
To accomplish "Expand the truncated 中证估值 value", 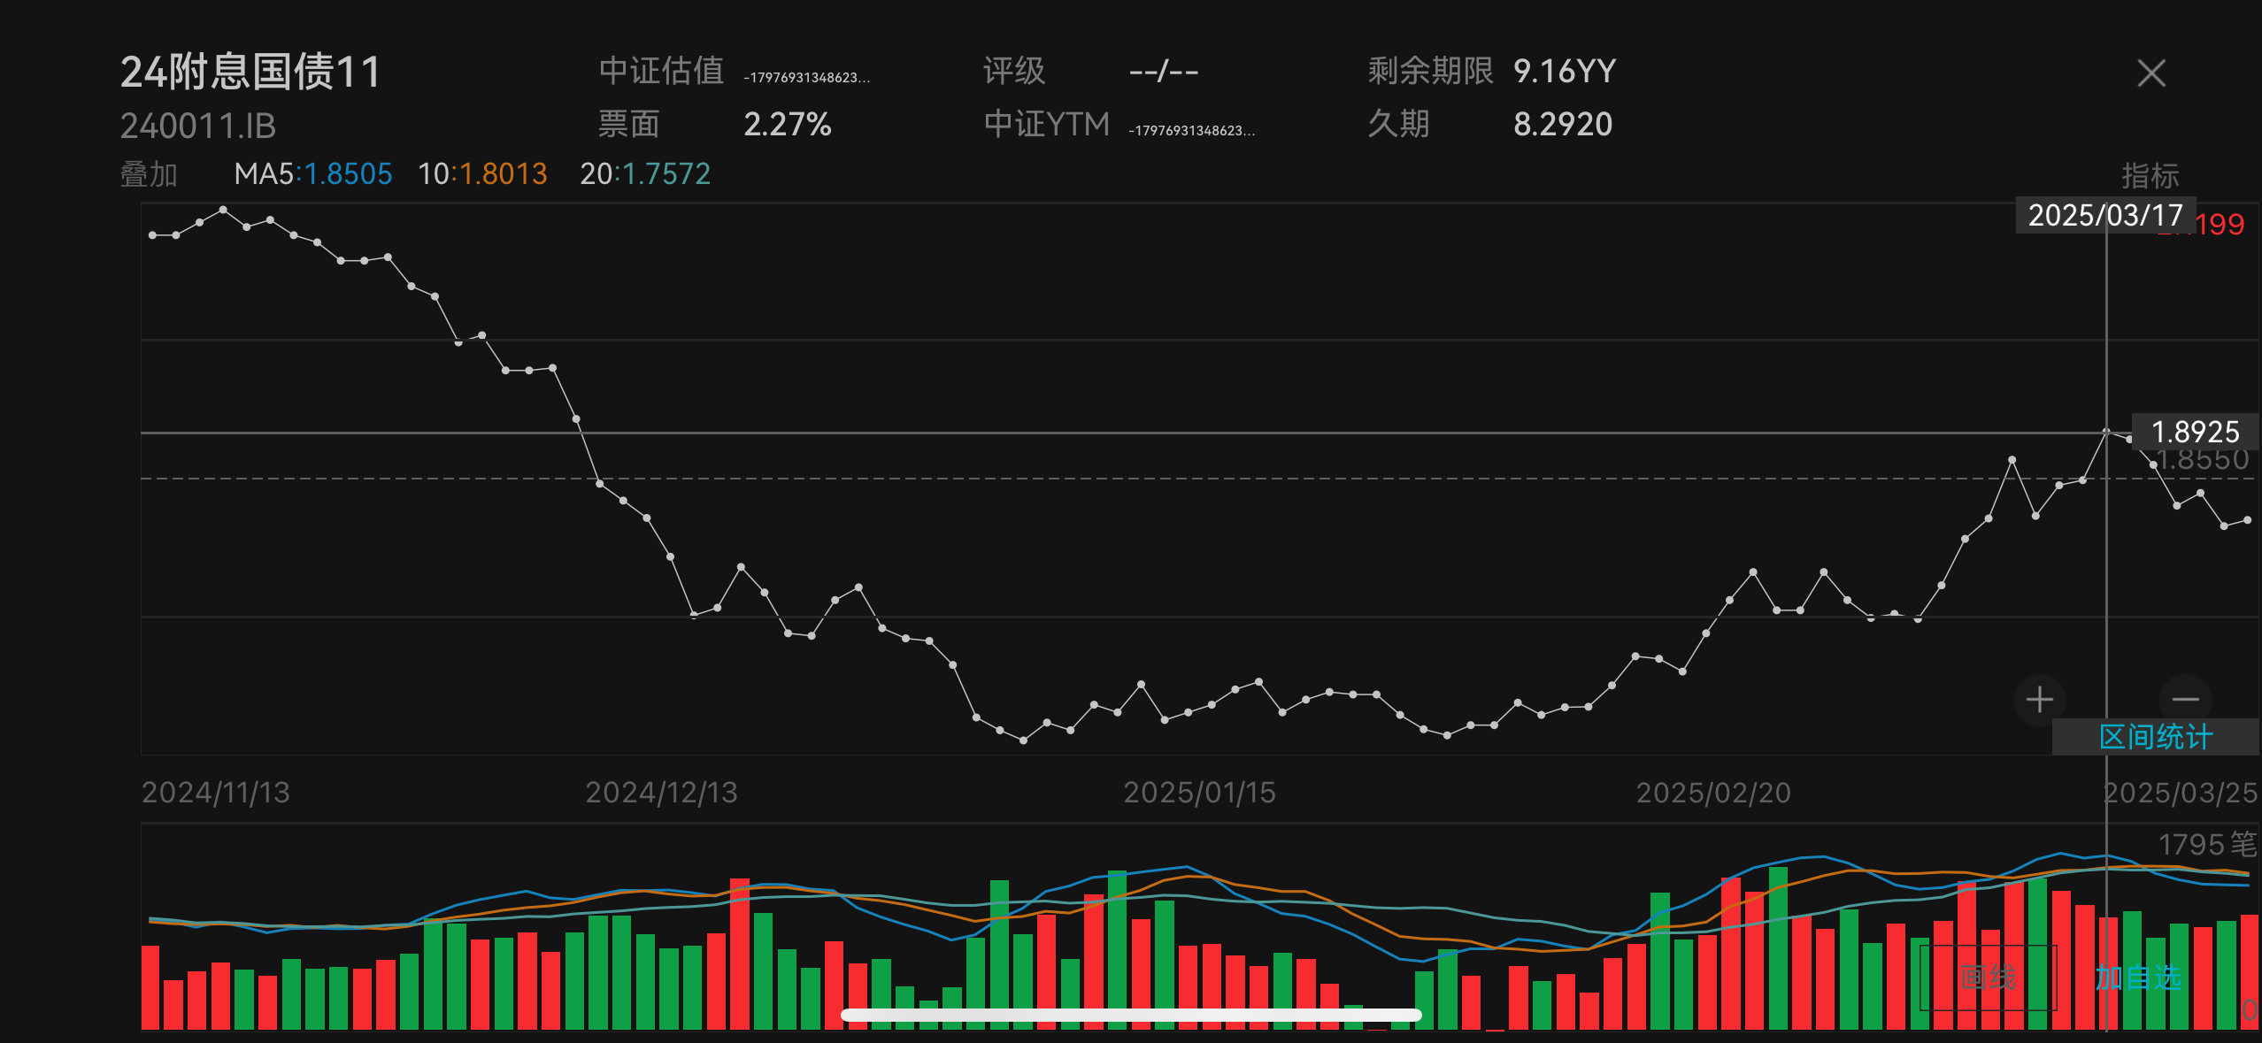I will tap(806, 78).
